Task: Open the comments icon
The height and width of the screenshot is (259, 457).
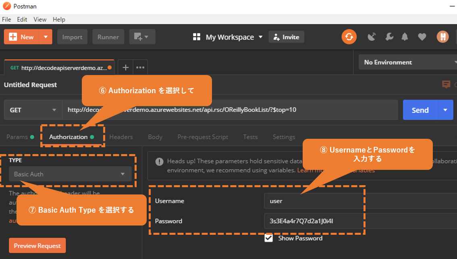Action: tap(446, 85)
